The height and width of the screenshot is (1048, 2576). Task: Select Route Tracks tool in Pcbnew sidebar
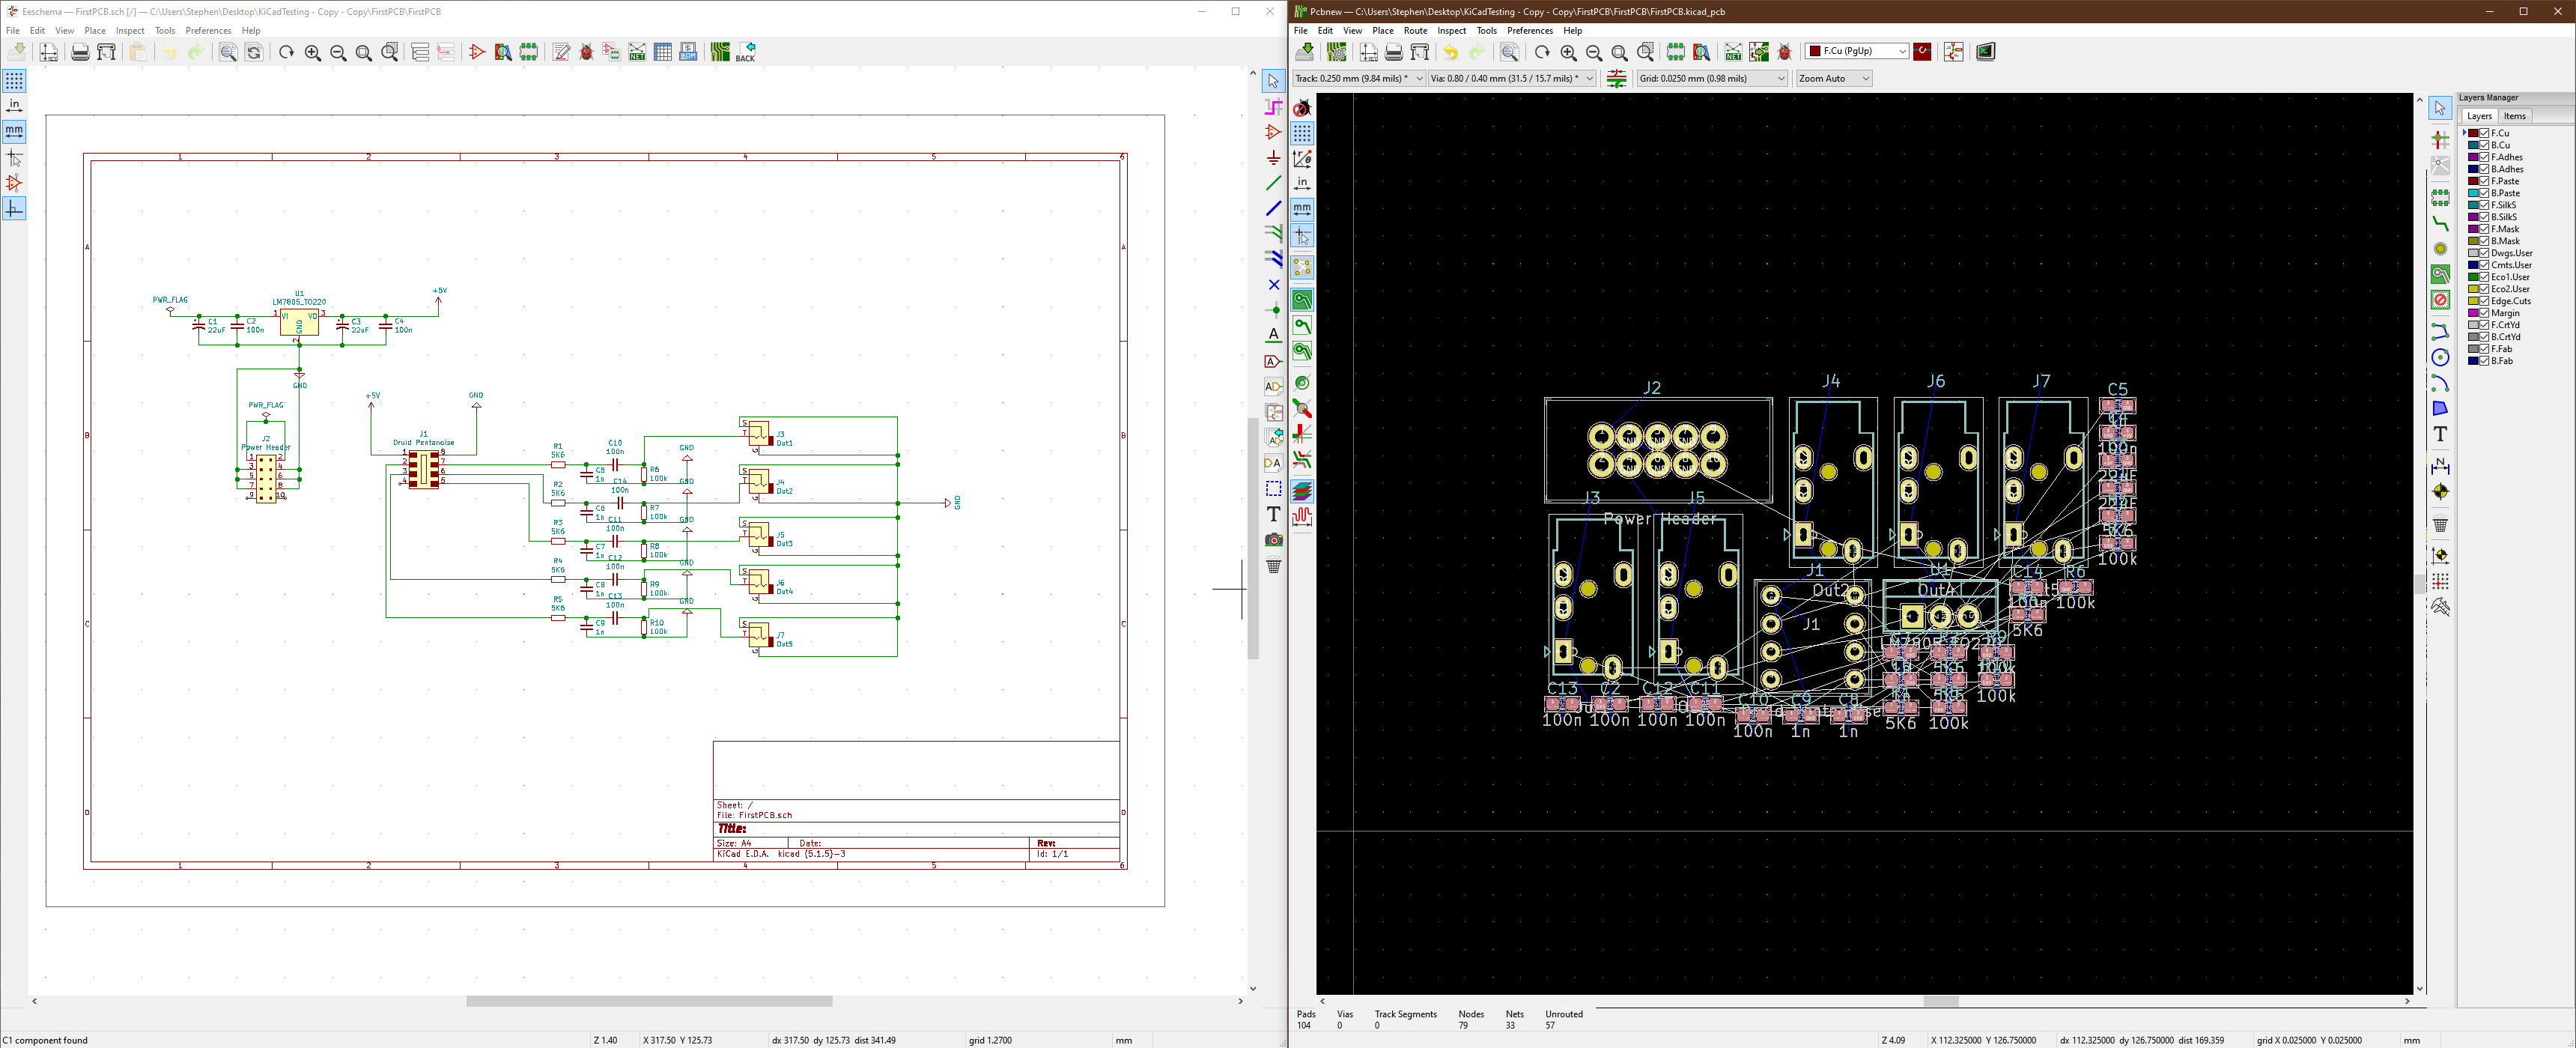tap(2440, 223)
